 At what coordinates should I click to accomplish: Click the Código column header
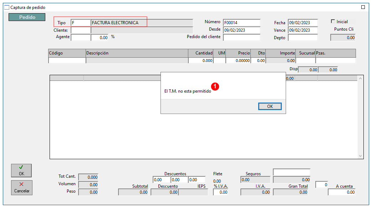click(x=67, y=53)
